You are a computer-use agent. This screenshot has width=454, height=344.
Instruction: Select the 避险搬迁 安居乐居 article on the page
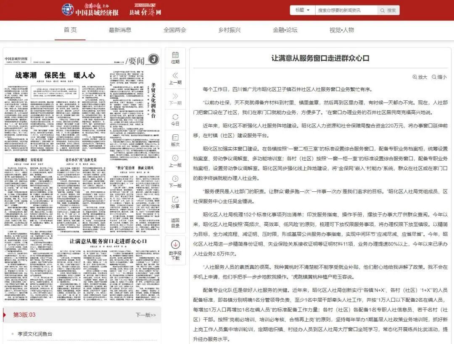(x=29, y=160)
